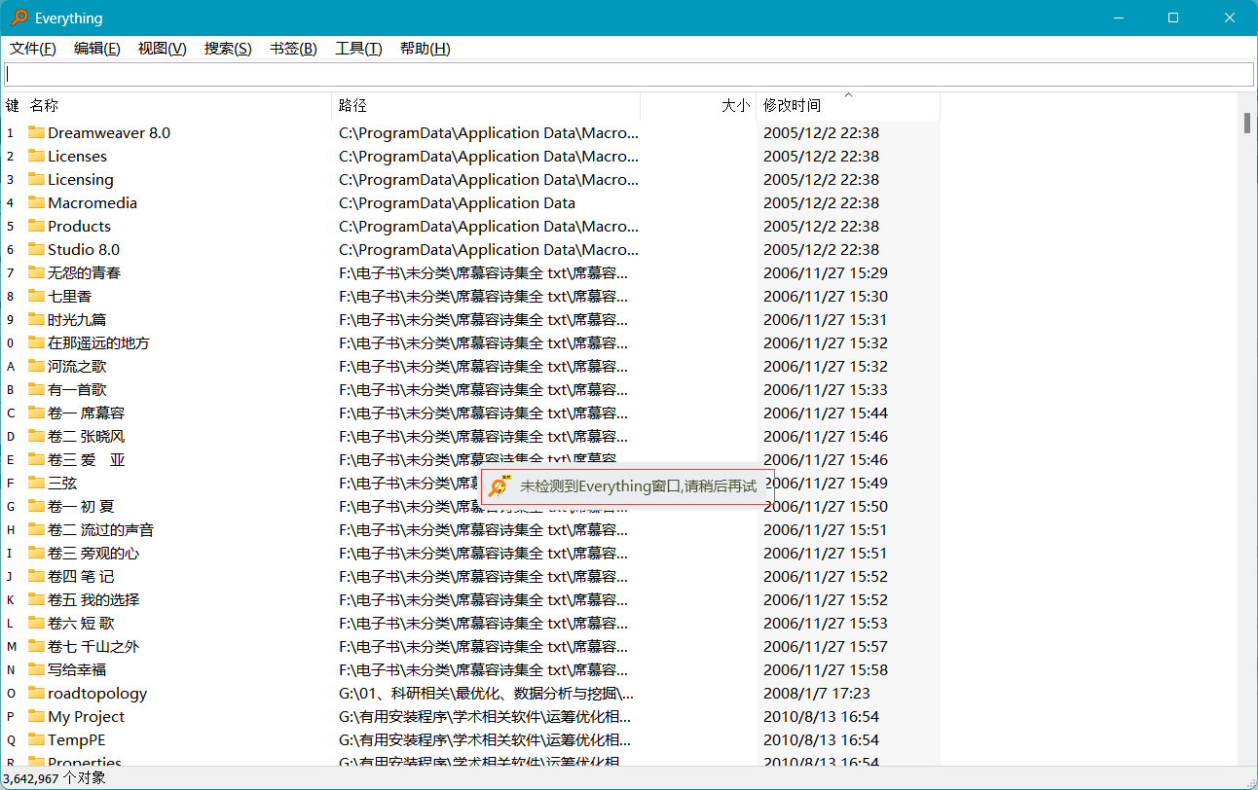Select the 卷一 席慕容 folder icon

point(37,413)
